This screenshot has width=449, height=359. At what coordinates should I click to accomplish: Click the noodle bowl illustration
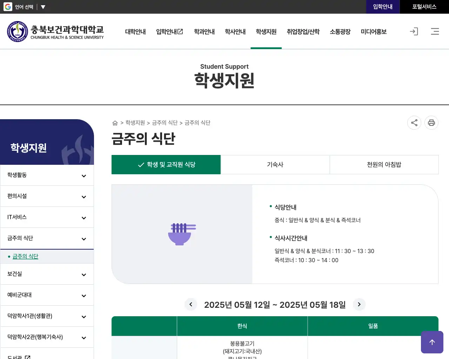pos(182,234)
